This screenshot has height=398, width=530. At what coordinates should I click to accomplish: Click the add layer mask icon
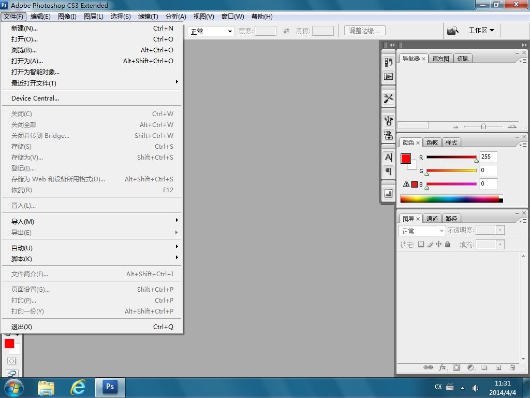coord(457,367)
